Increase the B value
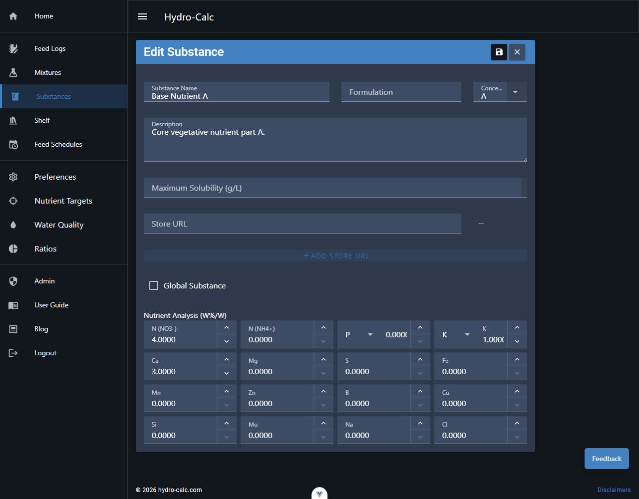Screen dimensions: 639x499 pos(420,391)
